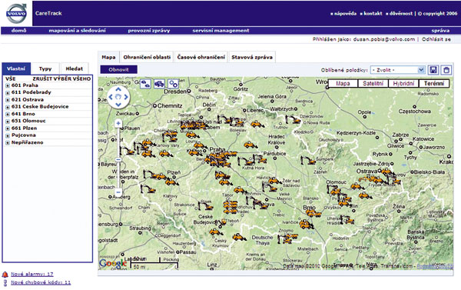Pan map right using arrow control
Screen dimensions: 461x290
(x=126, y=97)
